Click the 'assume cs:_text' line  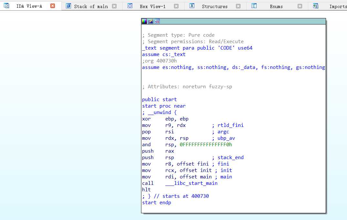(164, 54)
